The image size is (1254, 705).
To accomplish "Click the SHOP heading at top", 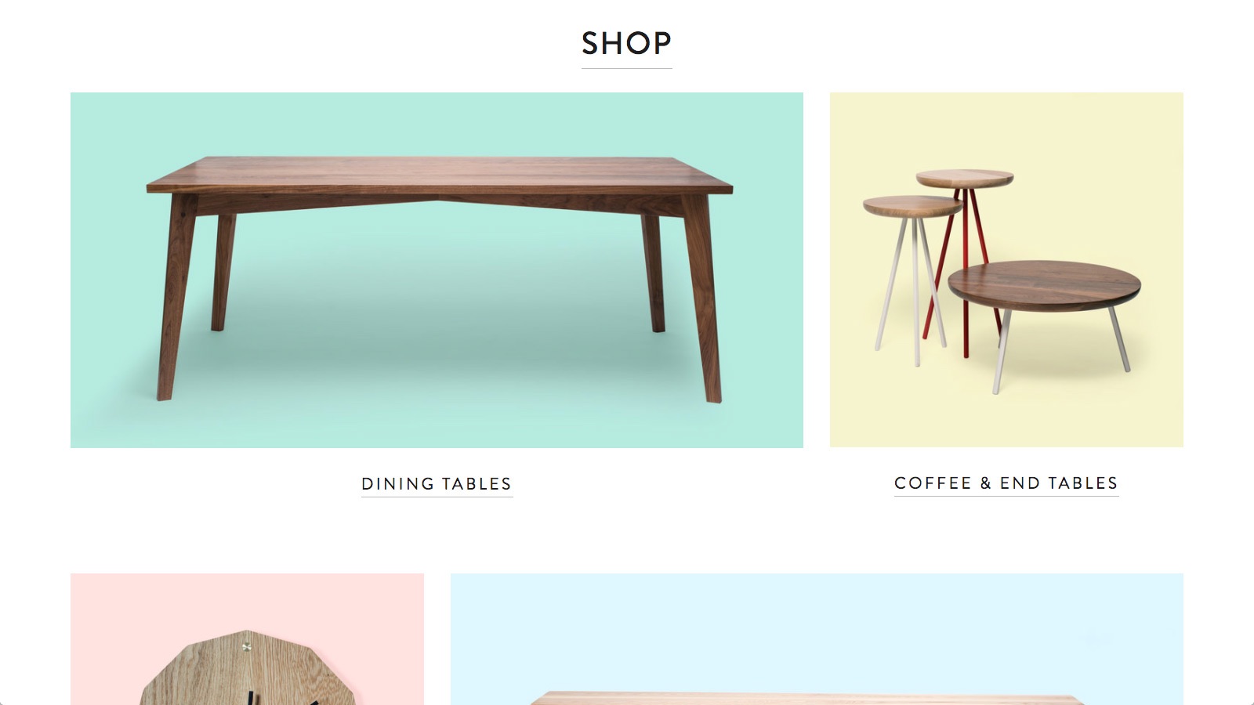I will [626, 44].
